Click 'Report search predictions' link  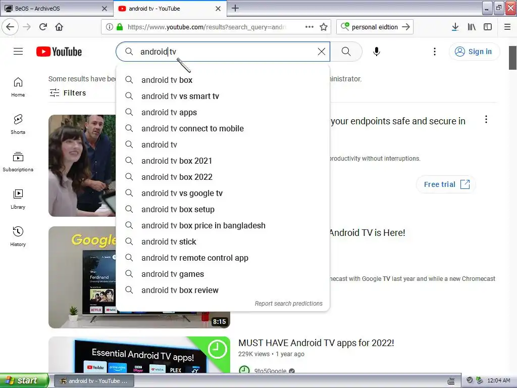288,304
